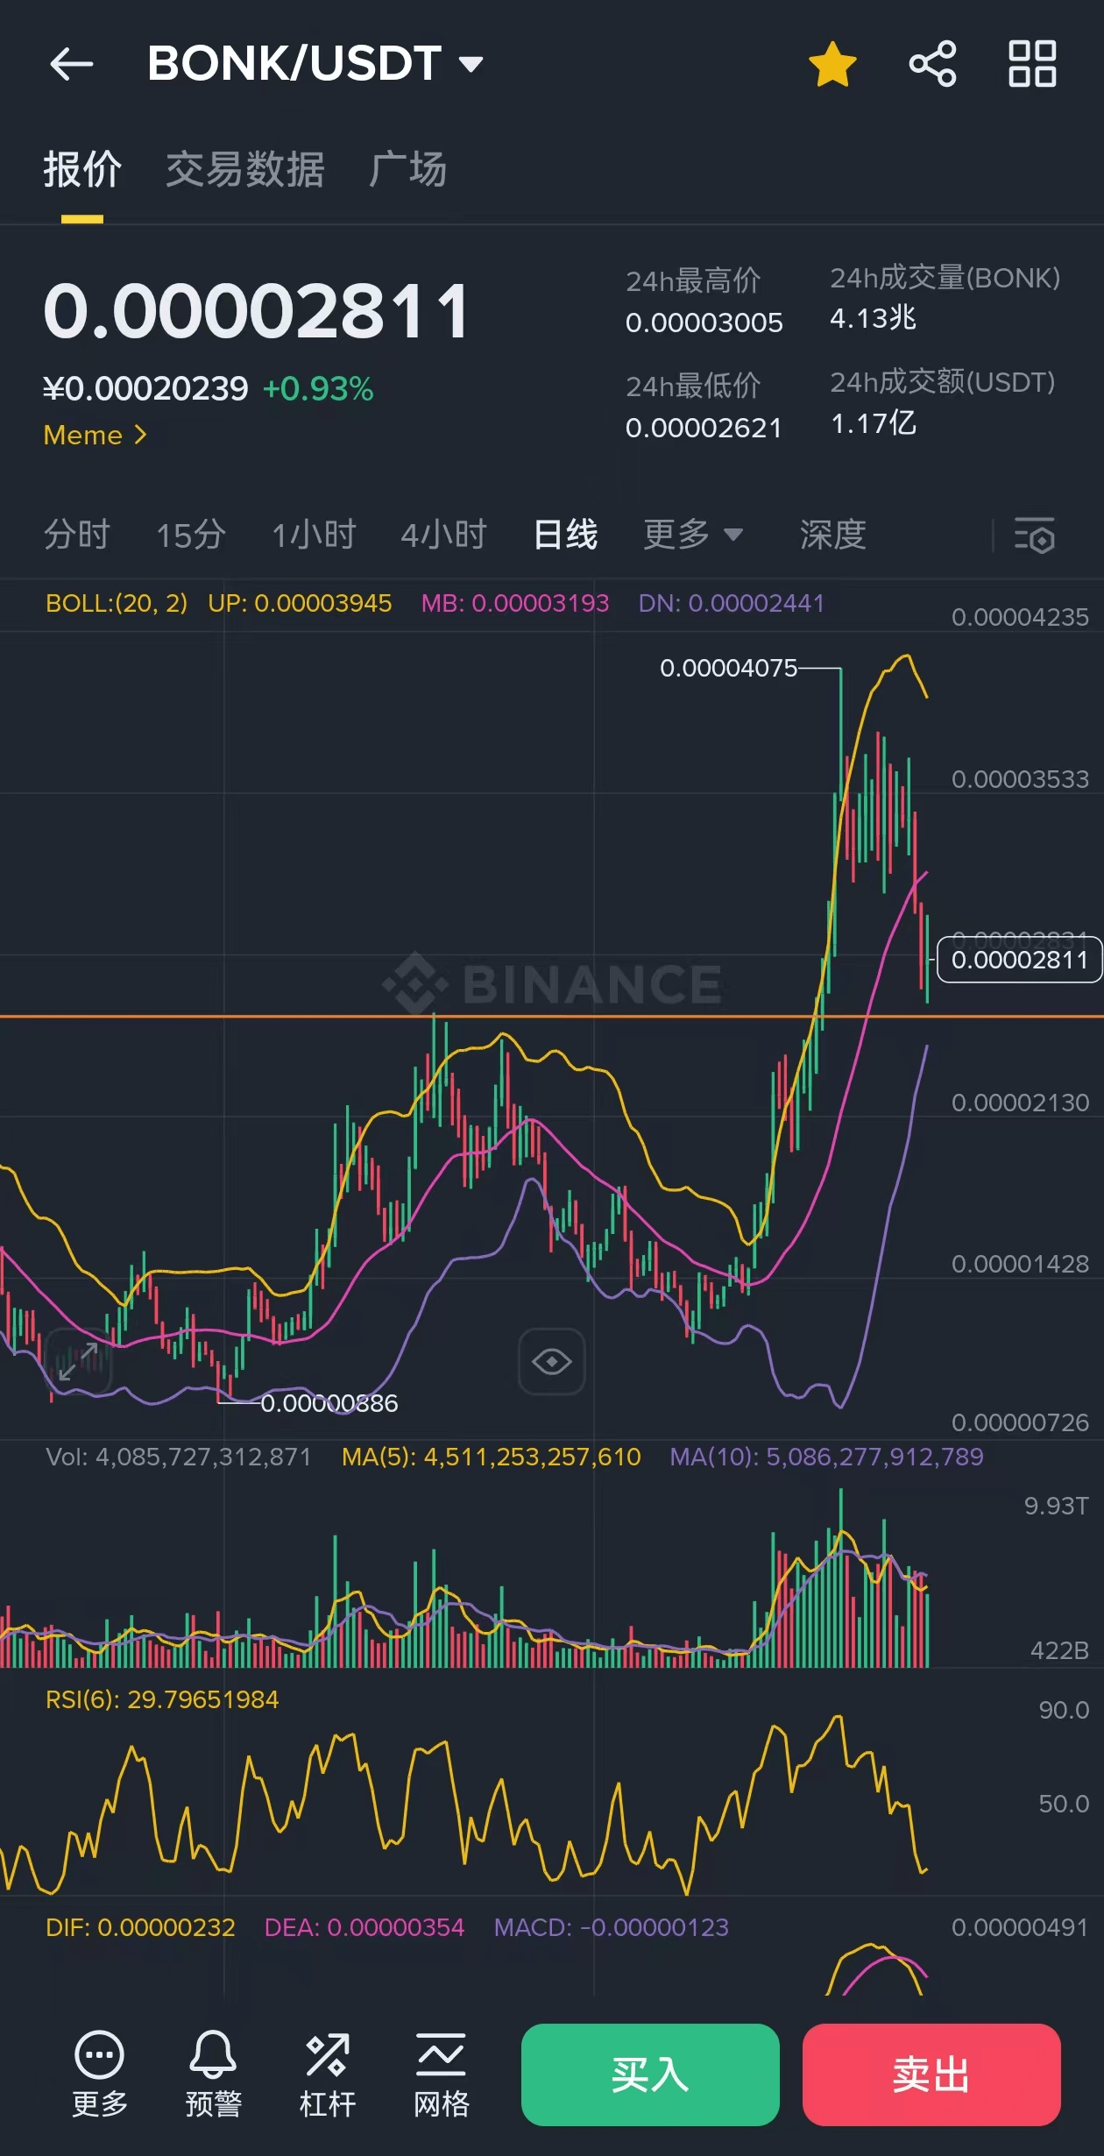Select the 1小时 chart interval
Screen dimensions: 1104x2156
point(314,535)
